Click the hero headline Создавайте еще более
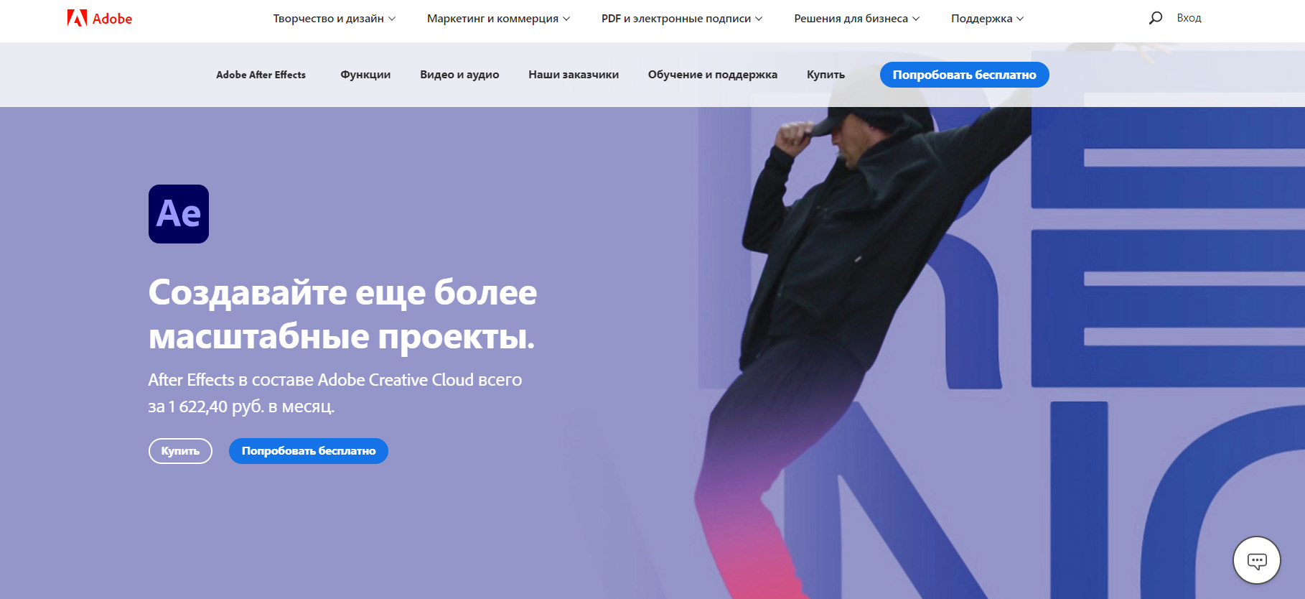Viewport: 1305px width, 599px height. 342,292
